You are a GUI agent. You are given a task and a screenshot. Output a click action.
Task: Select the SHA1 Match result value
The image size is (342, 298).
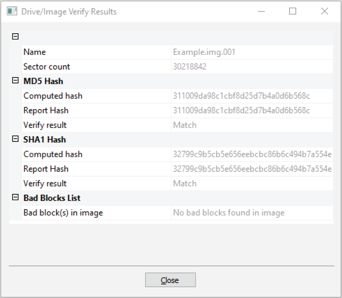click(x=185, y=184)
